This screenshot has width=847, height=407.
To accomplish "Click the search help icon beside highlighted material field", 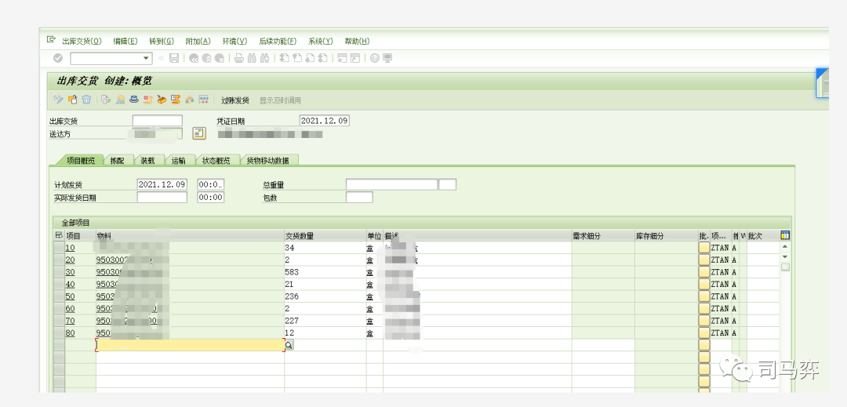I will (289, 345).
